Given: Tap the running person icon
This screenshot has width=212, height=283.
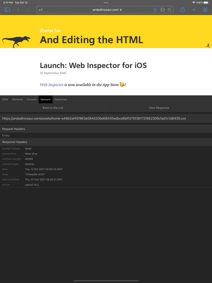Looking at the screenshot, I should tap(208, 46).
